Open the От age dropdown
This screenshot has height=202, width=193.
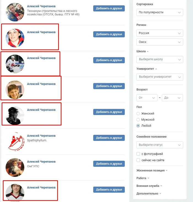[x=147, y=98]
